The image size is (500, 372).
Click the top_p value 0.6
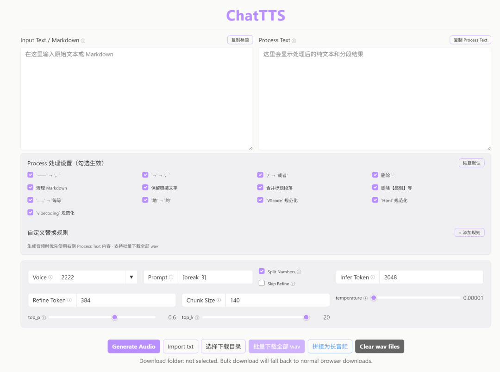coord(172,317)
